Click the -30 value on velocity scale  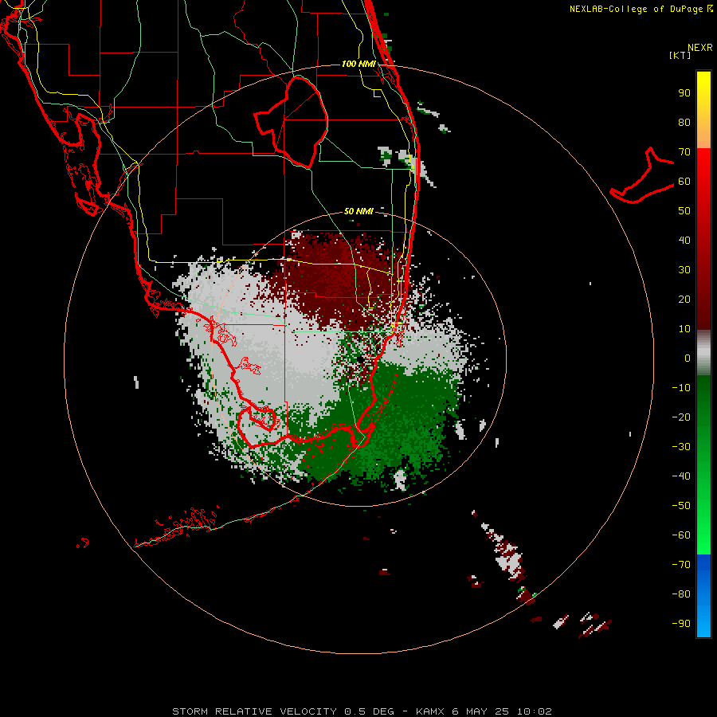[681, 447]
